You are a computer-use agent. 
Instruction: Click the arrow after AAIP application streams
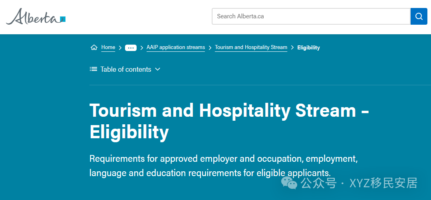(210, 48)
